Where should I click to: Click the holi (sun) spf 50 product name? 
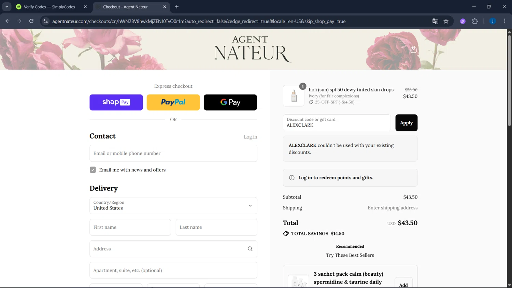coord(351,89)
